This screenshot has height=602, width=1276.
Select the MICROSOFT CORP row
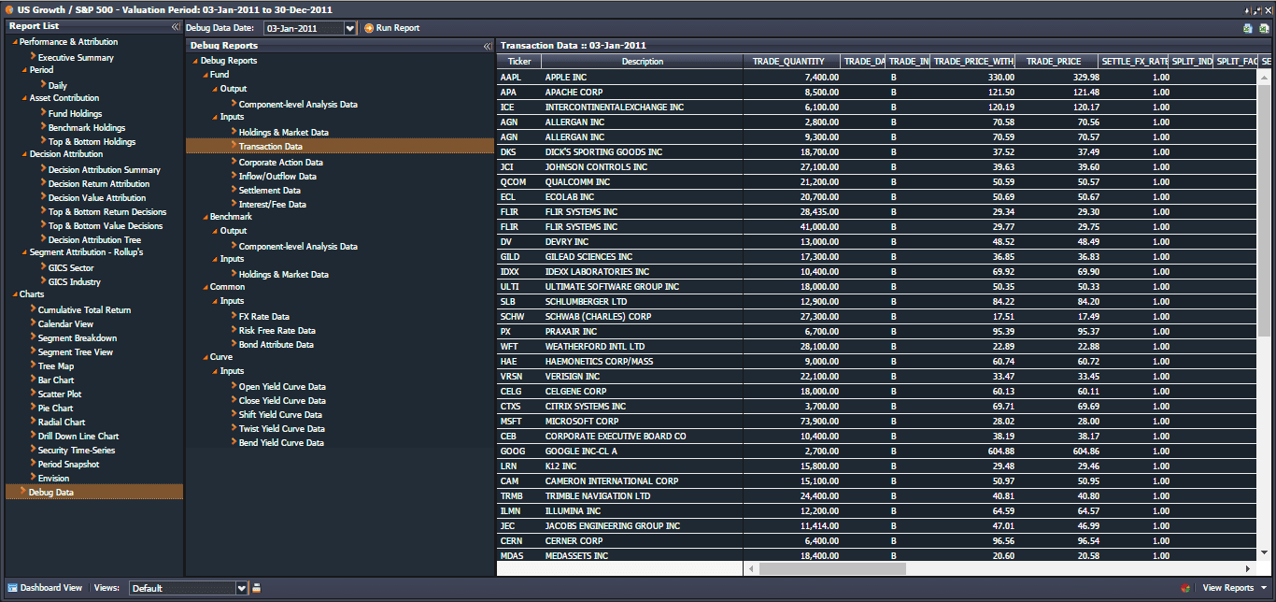point(878,422)
